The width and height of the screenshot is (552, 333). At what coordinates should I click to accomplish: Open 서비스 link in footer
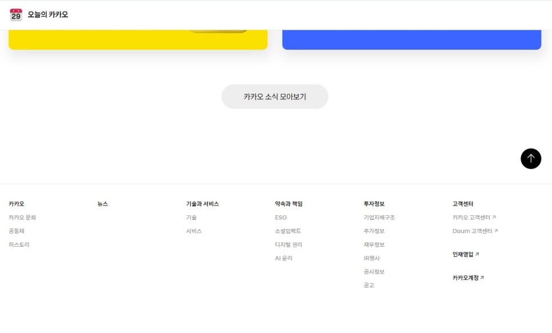(194, 231)
